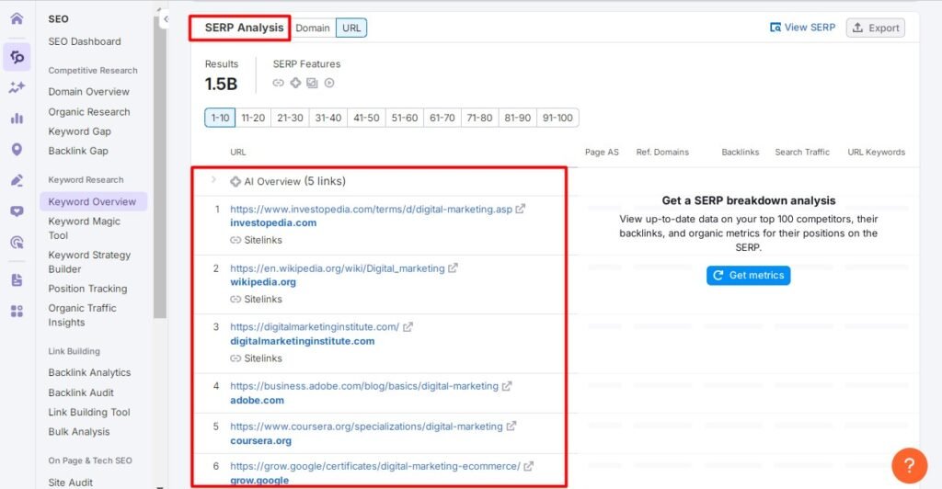This screenshot has width=942, height=489.
Task: Select Keyword Overview in sidebar
Action: coord(93,201)
